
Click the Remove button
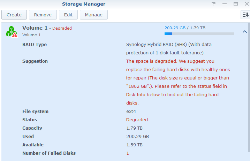pos(43,15)
